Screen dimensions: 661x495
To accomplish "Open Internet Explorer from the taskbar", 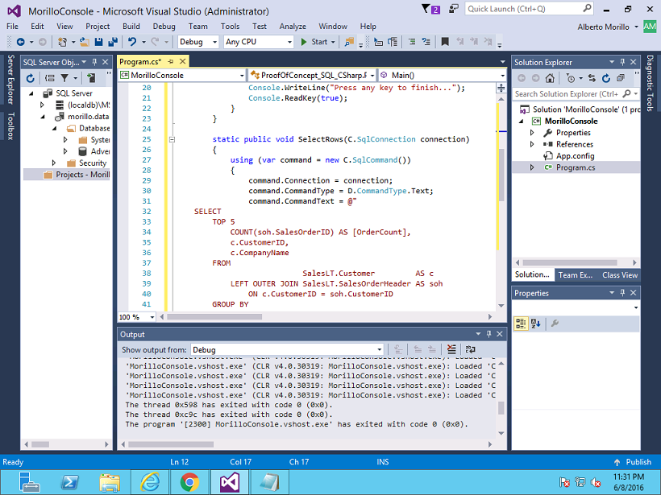I will [x=150, y=482].
